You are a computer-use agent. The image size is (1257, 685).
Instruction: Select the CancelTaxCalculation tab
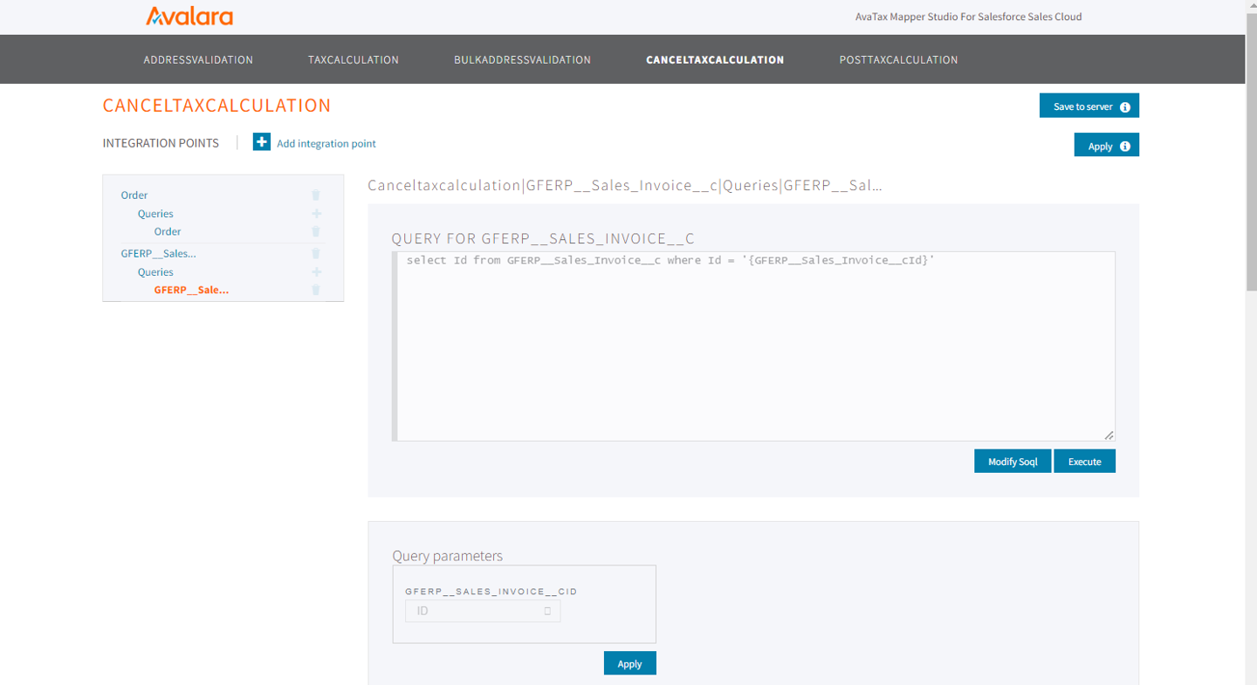pos(715,60)
